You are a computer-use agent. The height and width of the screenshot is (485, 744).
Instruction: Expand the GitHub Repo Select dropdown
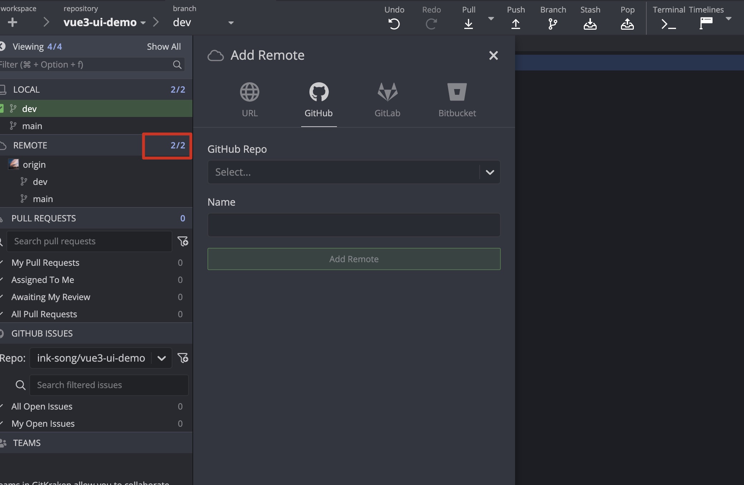(490, 172)
